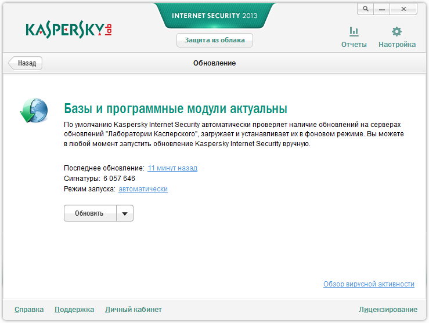Click the signatures count '6 057 646'
Screen dimensions: 429x323
[x=119, y=179]
